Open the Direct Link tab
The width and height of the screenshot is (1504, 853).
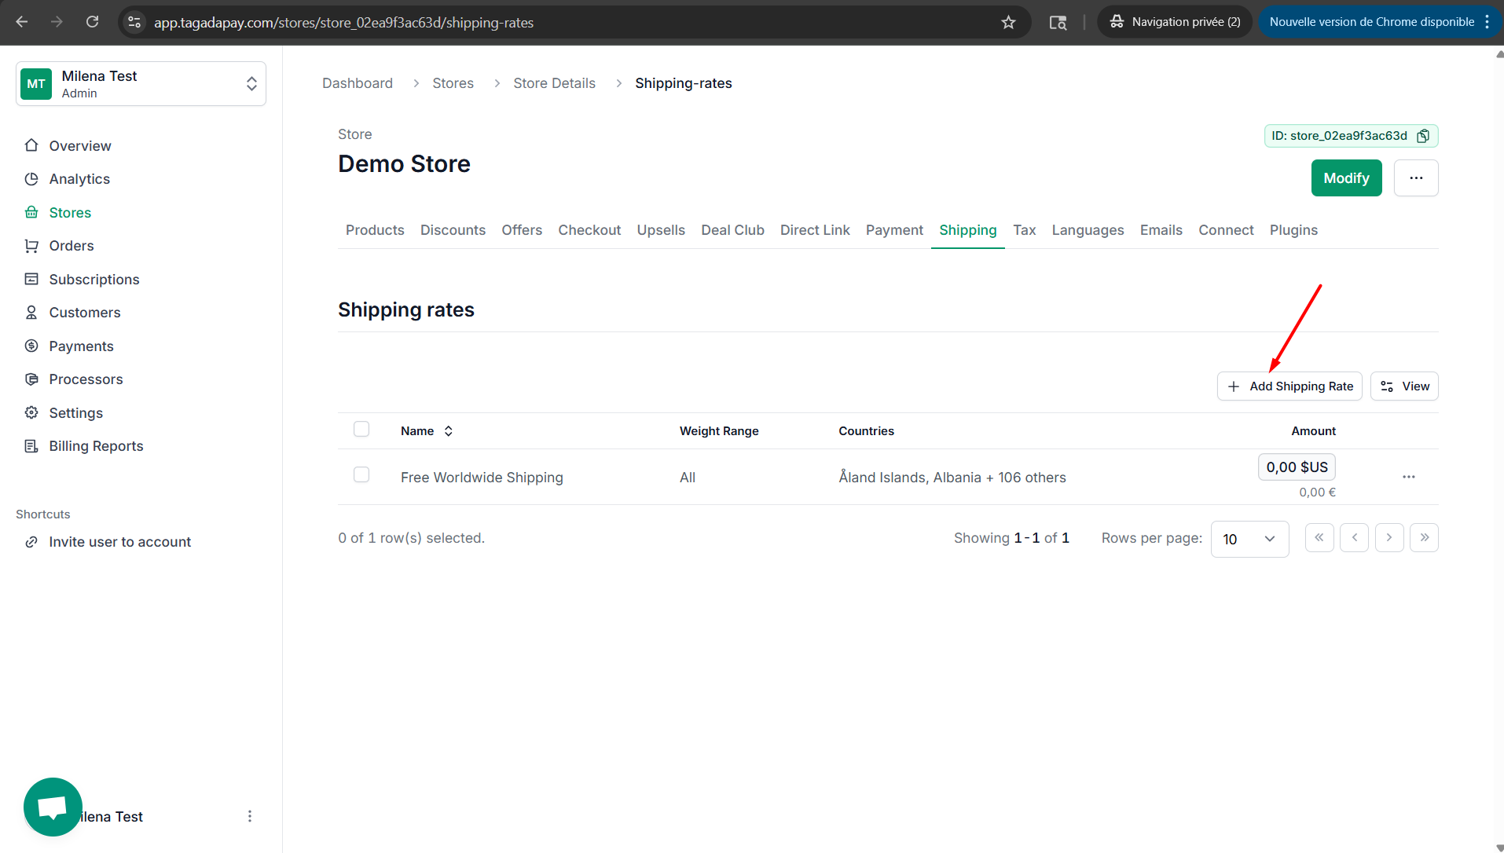[x=815, y=230]
